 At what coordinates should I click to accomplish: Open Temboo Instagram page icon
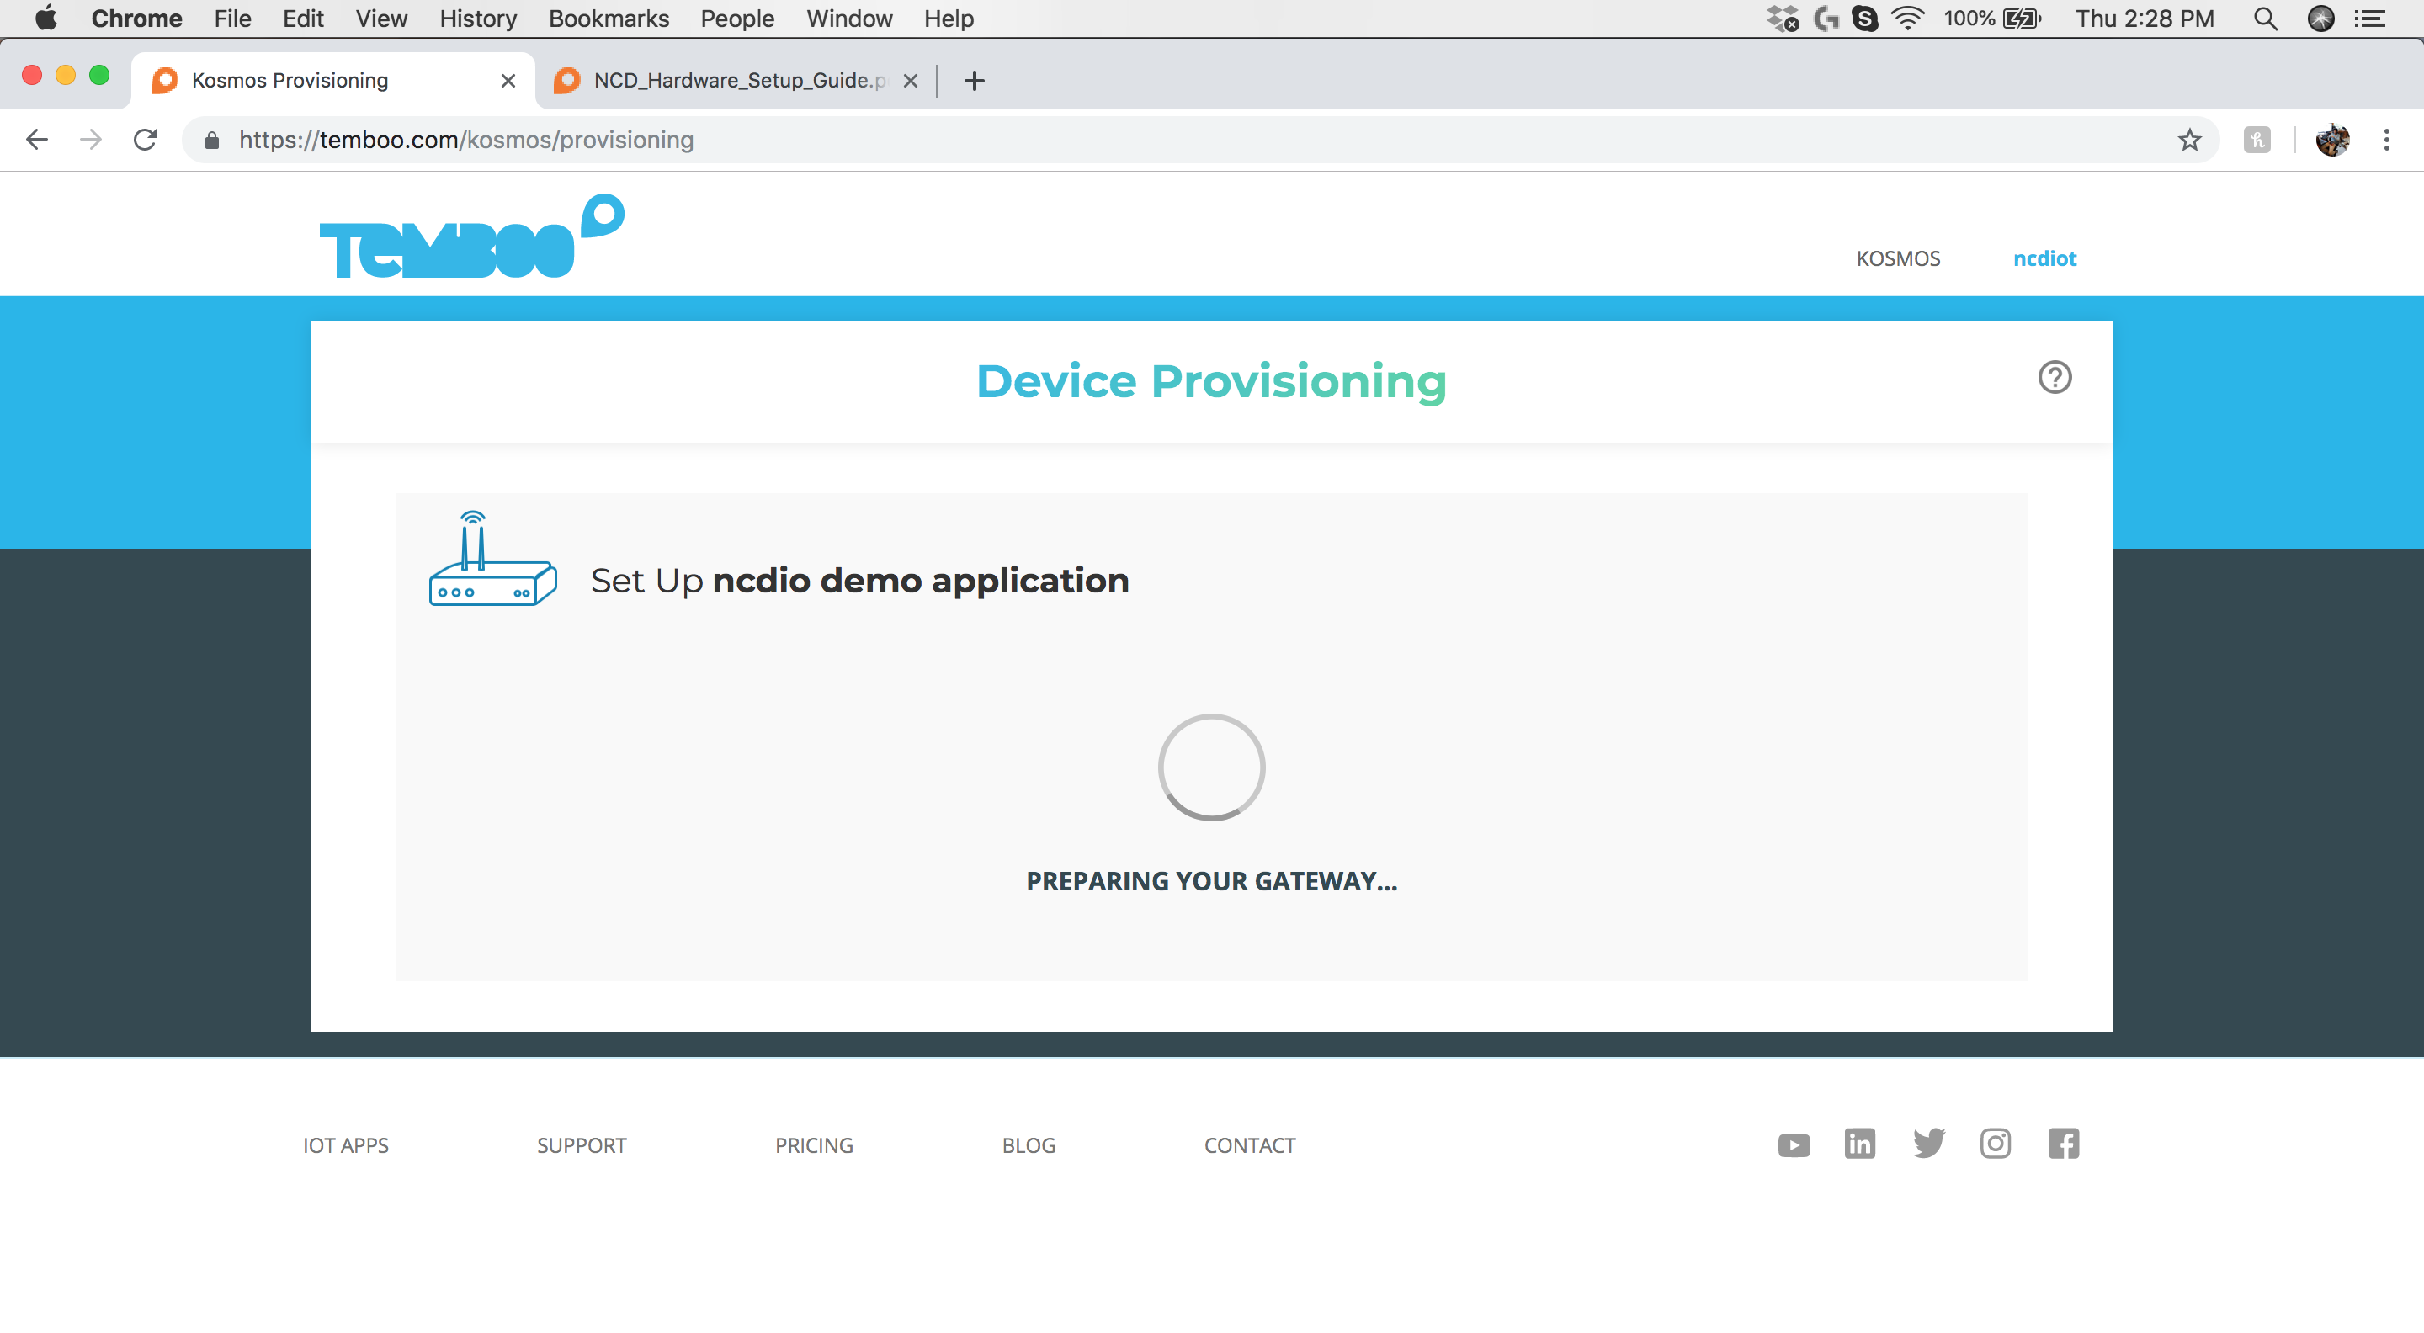click(x=1995, y=1144)
